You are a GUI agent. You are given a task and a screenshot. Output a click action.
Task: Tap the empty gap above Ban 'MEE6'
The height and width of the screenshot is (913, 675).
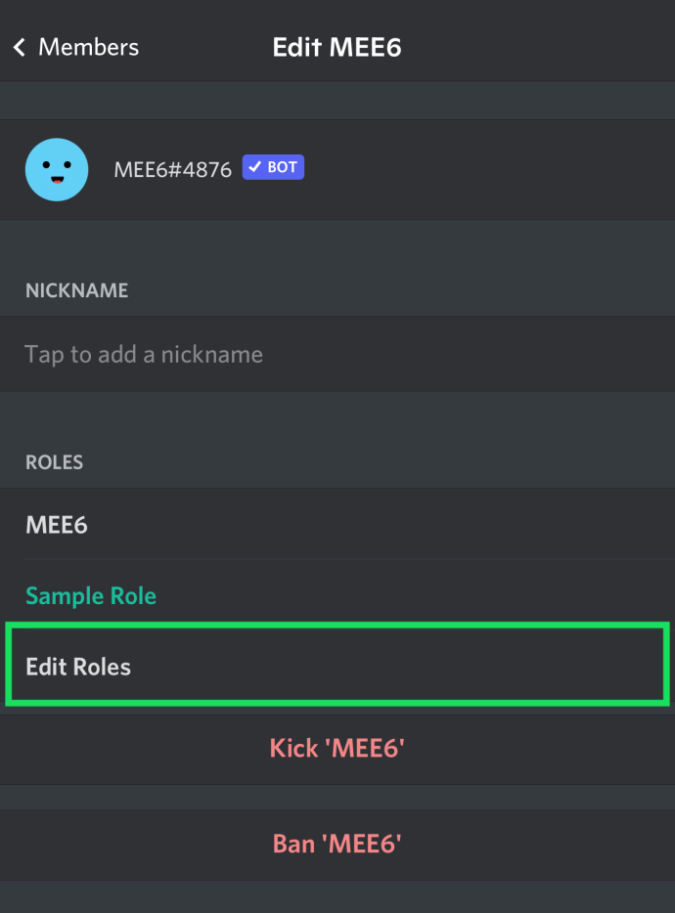click(337, 797)
